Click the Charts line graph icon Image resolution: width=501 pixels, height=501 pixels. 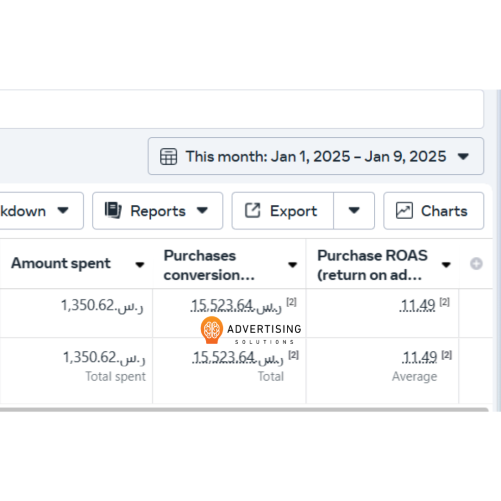pyautogui.click(x=404, y=211)
